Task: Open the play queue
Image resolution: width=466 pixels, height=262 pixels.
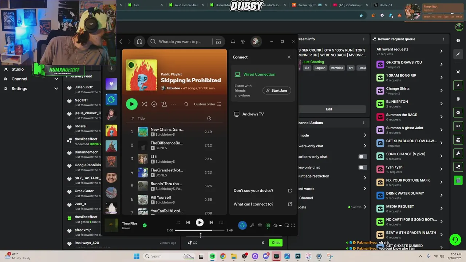Action: tap(260, 226)
